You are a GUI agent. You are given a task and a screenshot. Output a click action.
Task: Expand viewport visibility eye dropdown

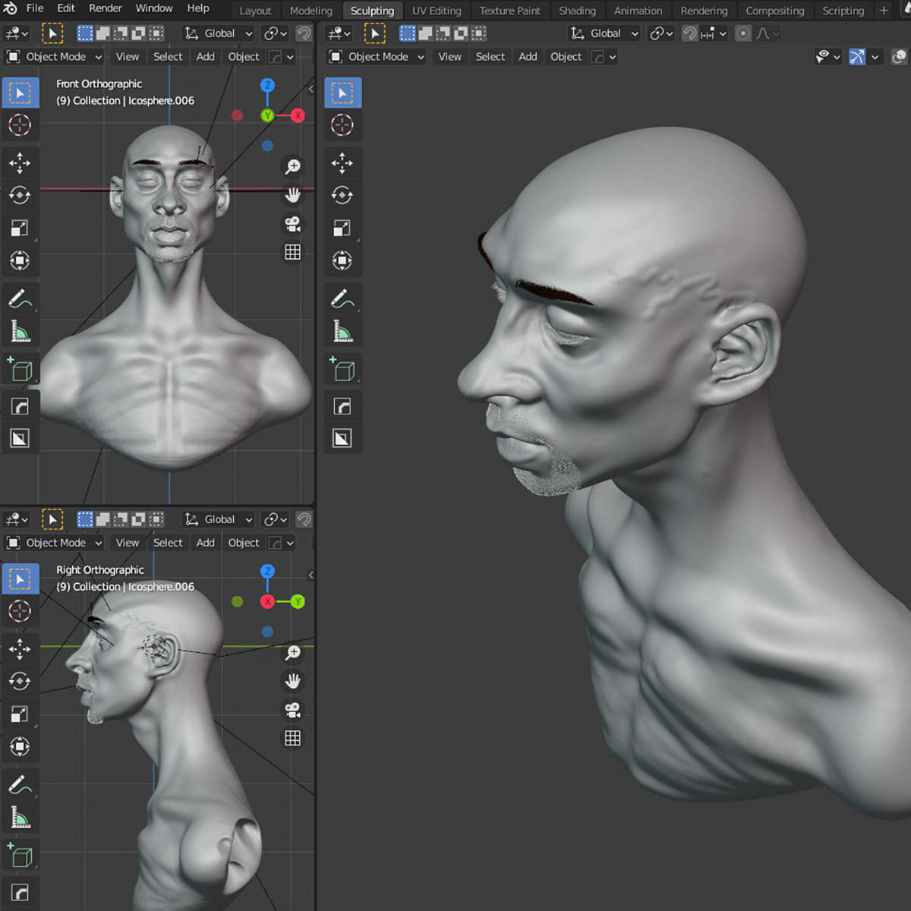827,57
